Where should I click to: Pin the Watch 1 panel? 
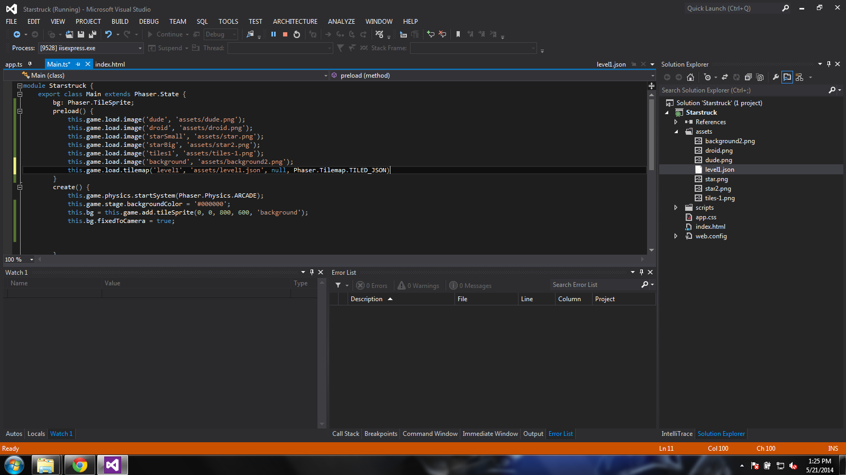312,272
